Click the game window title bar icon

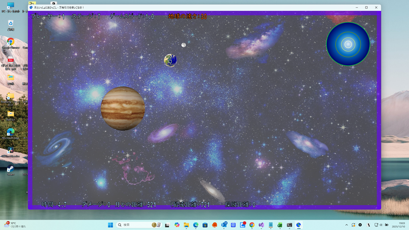click(x=32, y=7)
